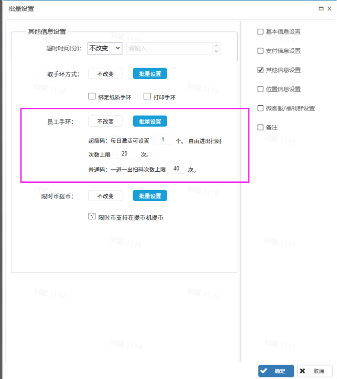Click the 自由进出扫码次数上限 field

(x=124, y=154)
